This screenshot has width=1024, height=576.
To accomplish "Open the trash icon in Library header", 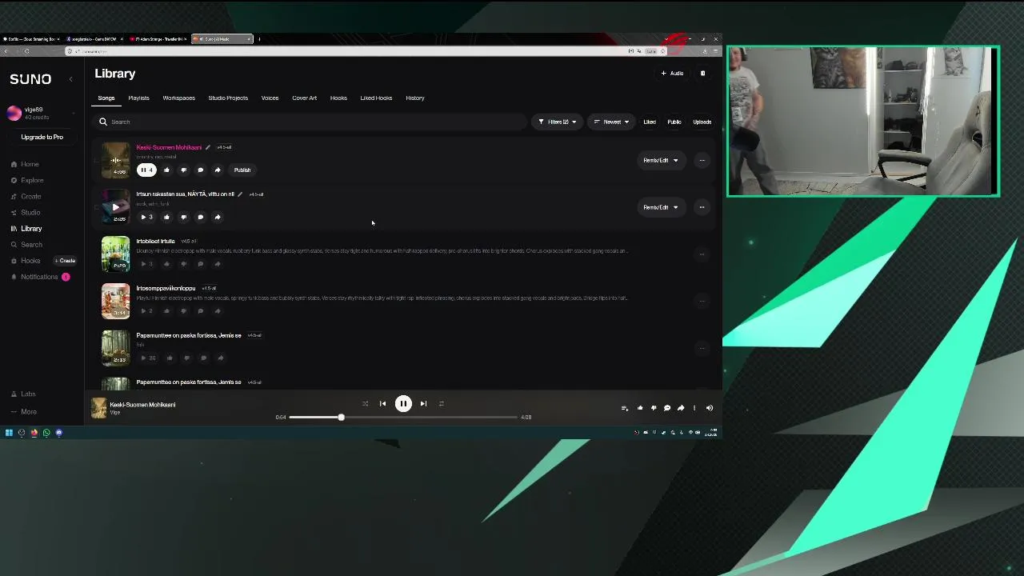I will 702,73.
